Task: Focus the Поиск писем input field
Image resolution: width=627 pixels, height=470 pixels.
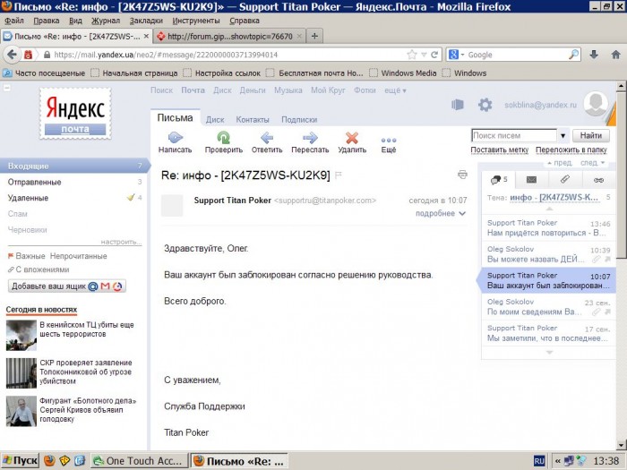Action: (x=514, y=135)
